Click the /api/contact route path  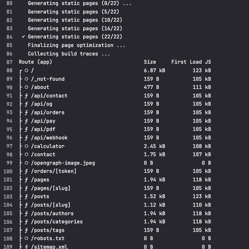49,96
